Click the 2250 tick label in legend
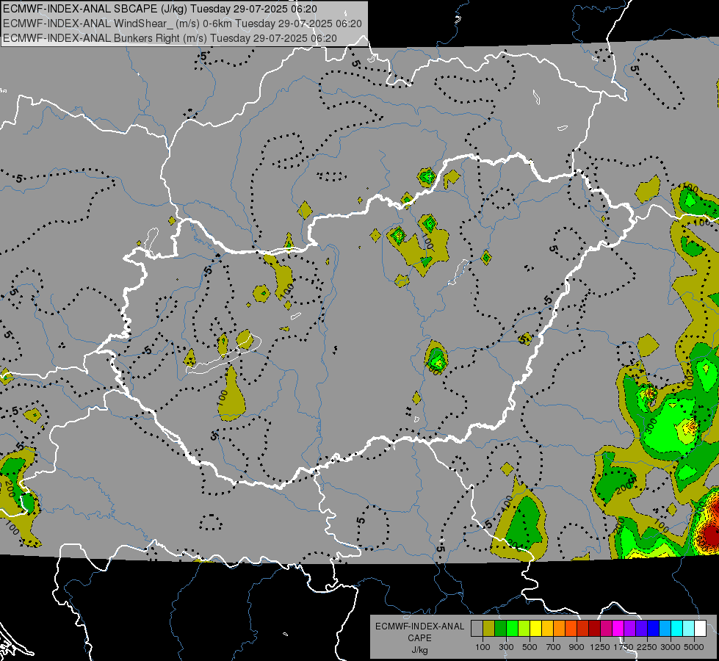 pyautogui.click(x=646, y=647)
